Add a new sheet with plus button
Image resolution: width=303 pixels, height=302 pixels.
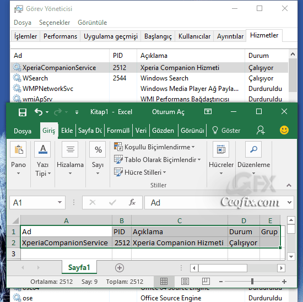pos(120,268)
